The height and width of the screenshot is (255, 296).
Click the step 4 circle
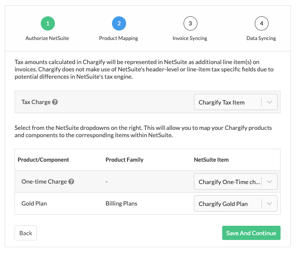pos(261,24)
